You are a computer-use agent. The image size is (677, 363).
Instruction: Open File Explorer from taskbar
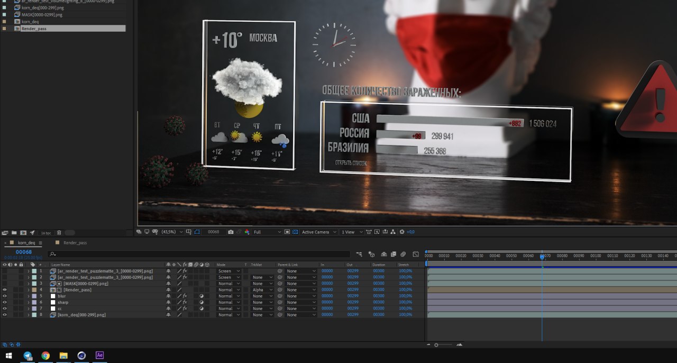[63, 356]
